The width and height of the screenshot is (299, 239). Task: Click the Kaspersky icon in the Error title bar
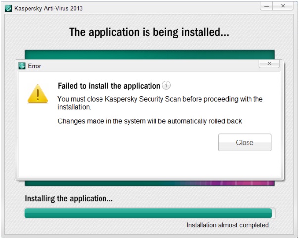(x=22, y=66)
